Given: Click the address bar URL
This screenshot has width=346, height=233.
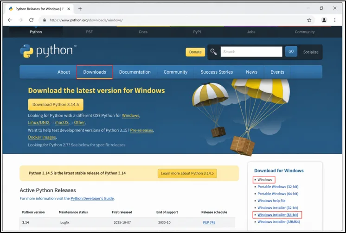Looking at the screenshot, I should pos(86,20).
